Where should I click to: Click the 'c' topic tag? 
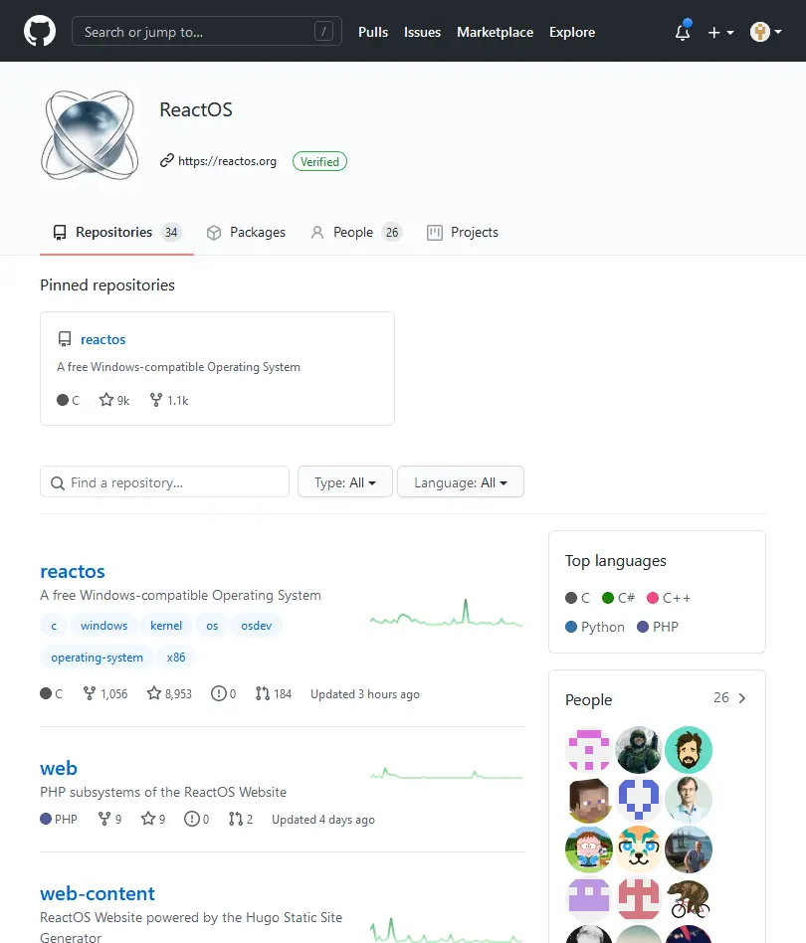tap(54, 626)
